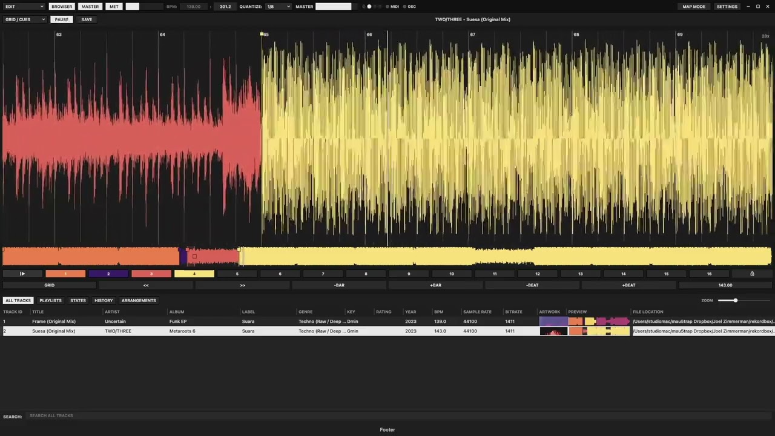Shift grid backward with << button
Image resolution: width=775 pixels, height=436 pixels.
tap(146, 285)
